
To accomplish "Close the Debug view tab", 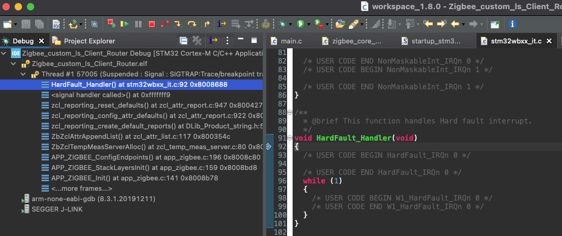I will pos(42,41).
